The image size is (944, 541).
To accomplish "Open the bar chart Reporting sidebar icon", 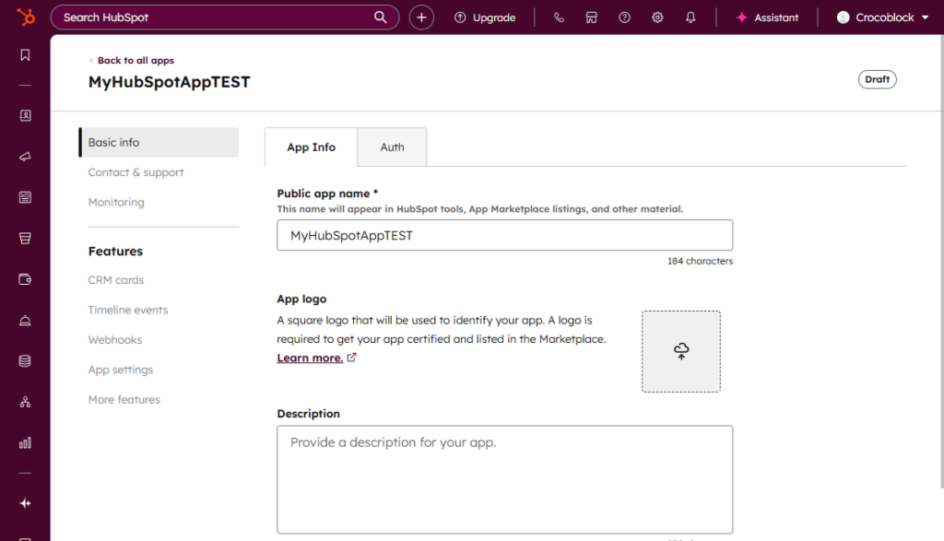I will [25, 442].
